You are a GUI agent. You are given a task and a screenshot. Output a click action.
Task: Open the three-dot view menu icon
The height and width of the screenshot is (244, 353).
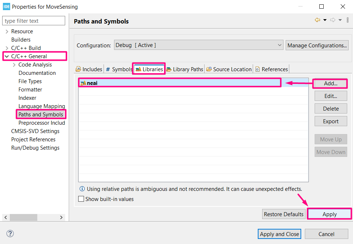coord(348,20)
